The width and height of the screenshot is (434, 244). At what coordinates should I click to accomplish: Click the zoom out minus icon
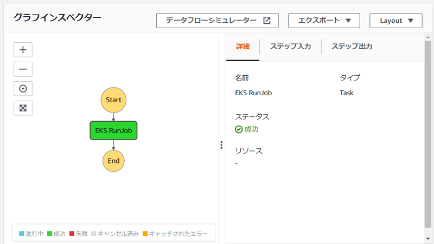point(23,69)
